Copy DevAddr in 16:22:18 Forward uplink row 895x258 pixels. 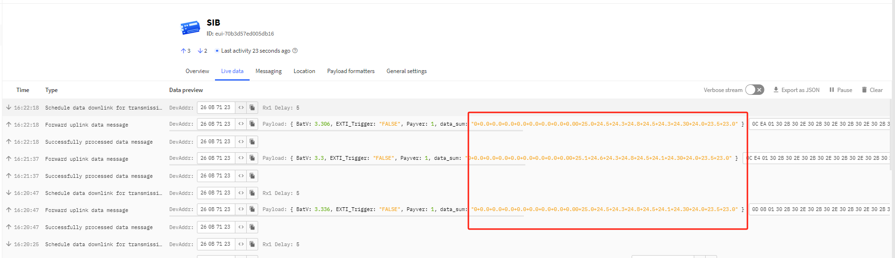pos(252,124)
